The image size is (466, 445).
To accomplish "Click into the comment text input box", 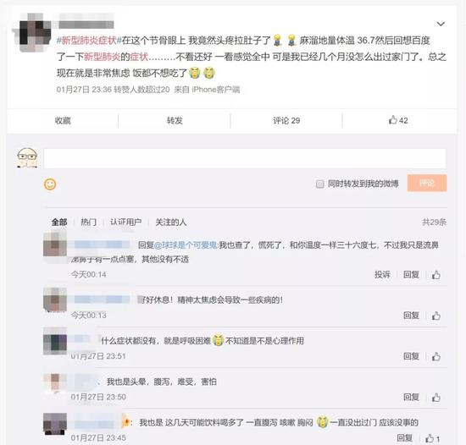I will tap(245, 158).
